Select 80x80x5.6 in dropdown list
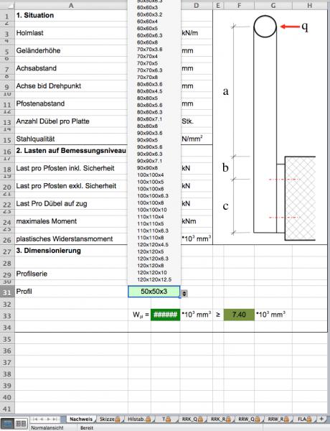Viewport: 330px width, 431px height. [150, 106]
